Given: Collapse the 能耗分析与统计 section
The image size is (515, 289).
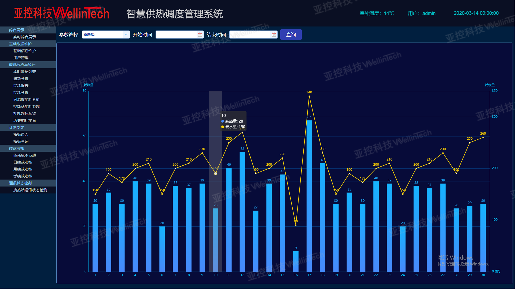Looking at the screenshot, I should (x=28, y=65).
